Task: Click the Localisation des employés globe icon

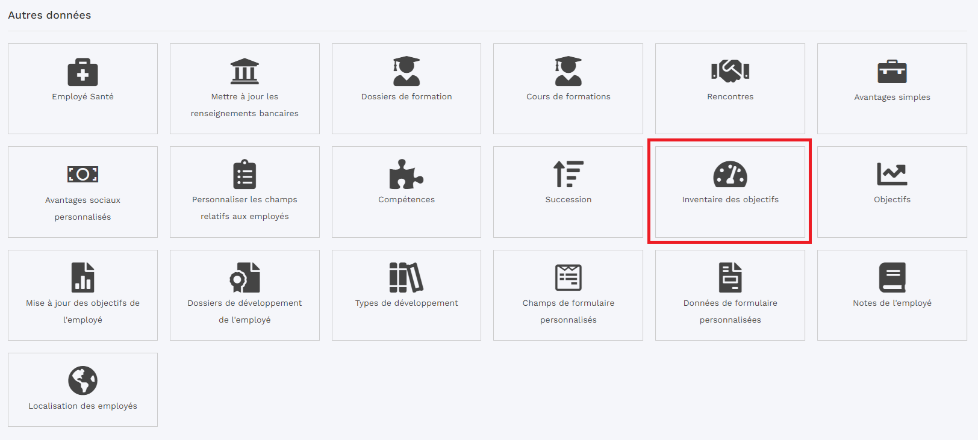Action: point(83,380)
